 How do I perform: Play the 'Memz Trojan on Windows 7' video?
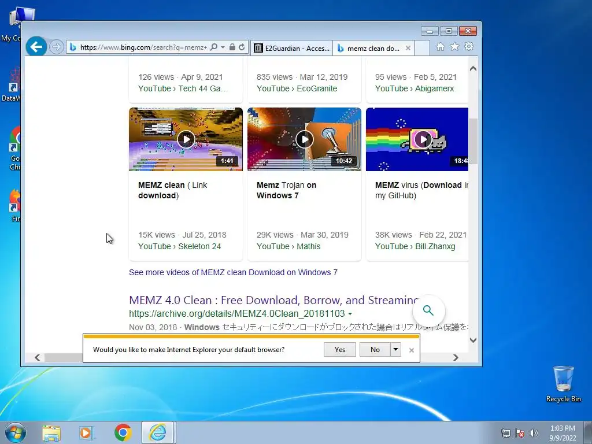(x=304, y=139)
